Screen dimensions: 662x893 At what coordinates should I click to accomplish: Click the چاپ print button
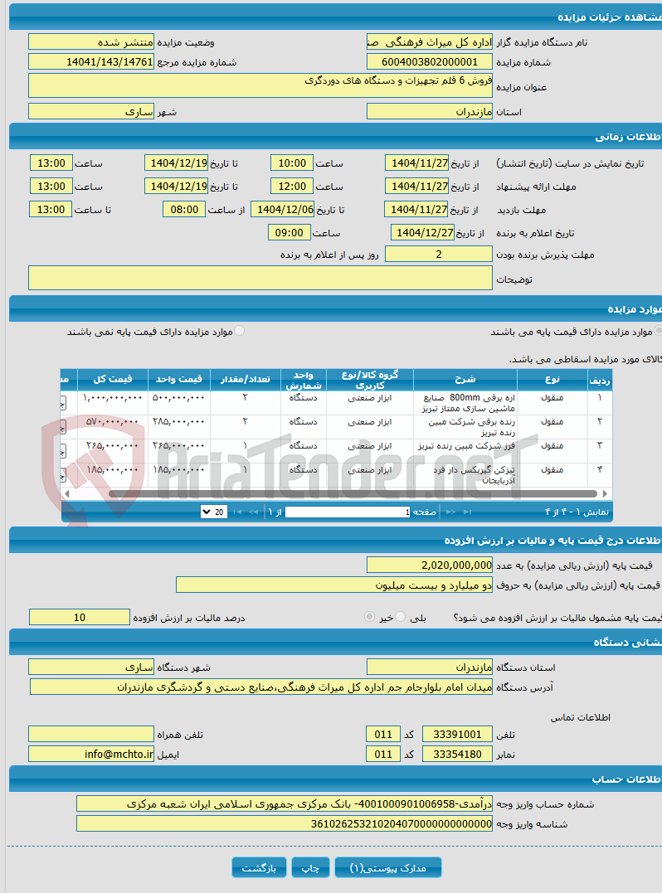(x=310, y=868)
